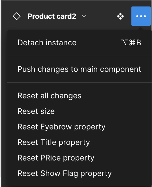
Task: Click the Product card2 bold title text
Action: tap(52, 16)
